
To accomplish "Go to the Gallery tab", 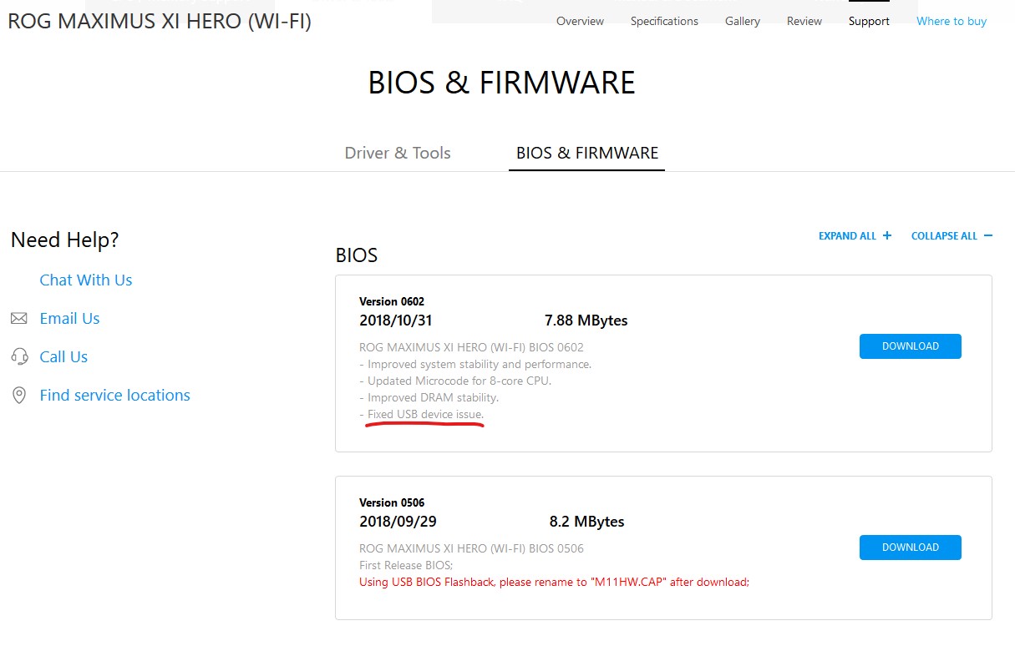I will point(743,21).
